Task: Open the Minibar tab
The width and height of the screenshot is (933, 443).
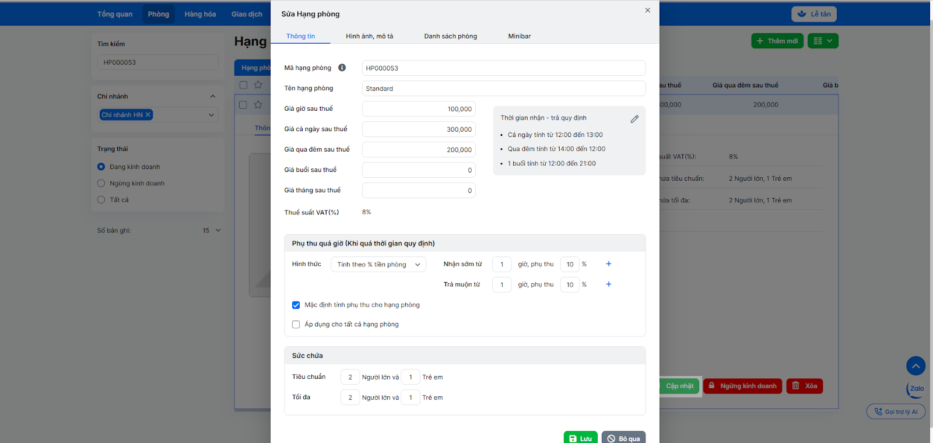Action: 519,36
